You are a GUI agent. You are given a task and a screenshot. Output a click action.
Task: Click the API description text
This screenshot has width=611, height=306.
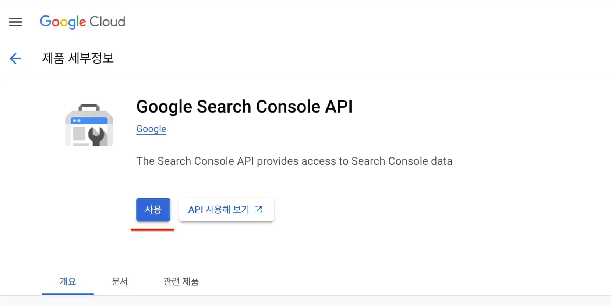[294, 161]
